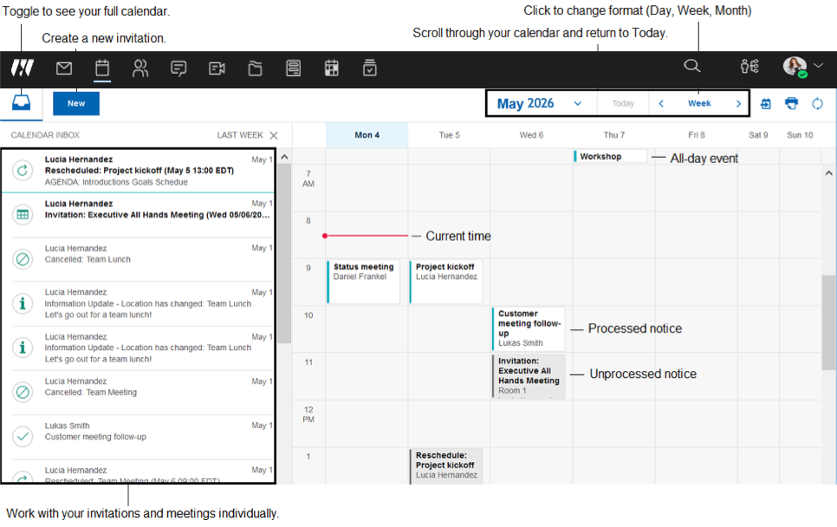Select Sun 10 day header
Screen dimensions: 837x527
800,135
